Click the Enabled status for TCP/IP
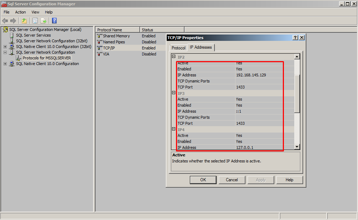The image size is (358, 220). coord(149,48)
